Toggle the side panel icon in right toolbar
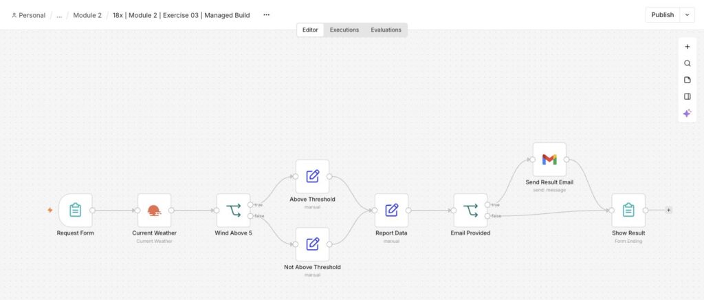The width and height of the screenshot is (704, 300). (x=687, y=96)
